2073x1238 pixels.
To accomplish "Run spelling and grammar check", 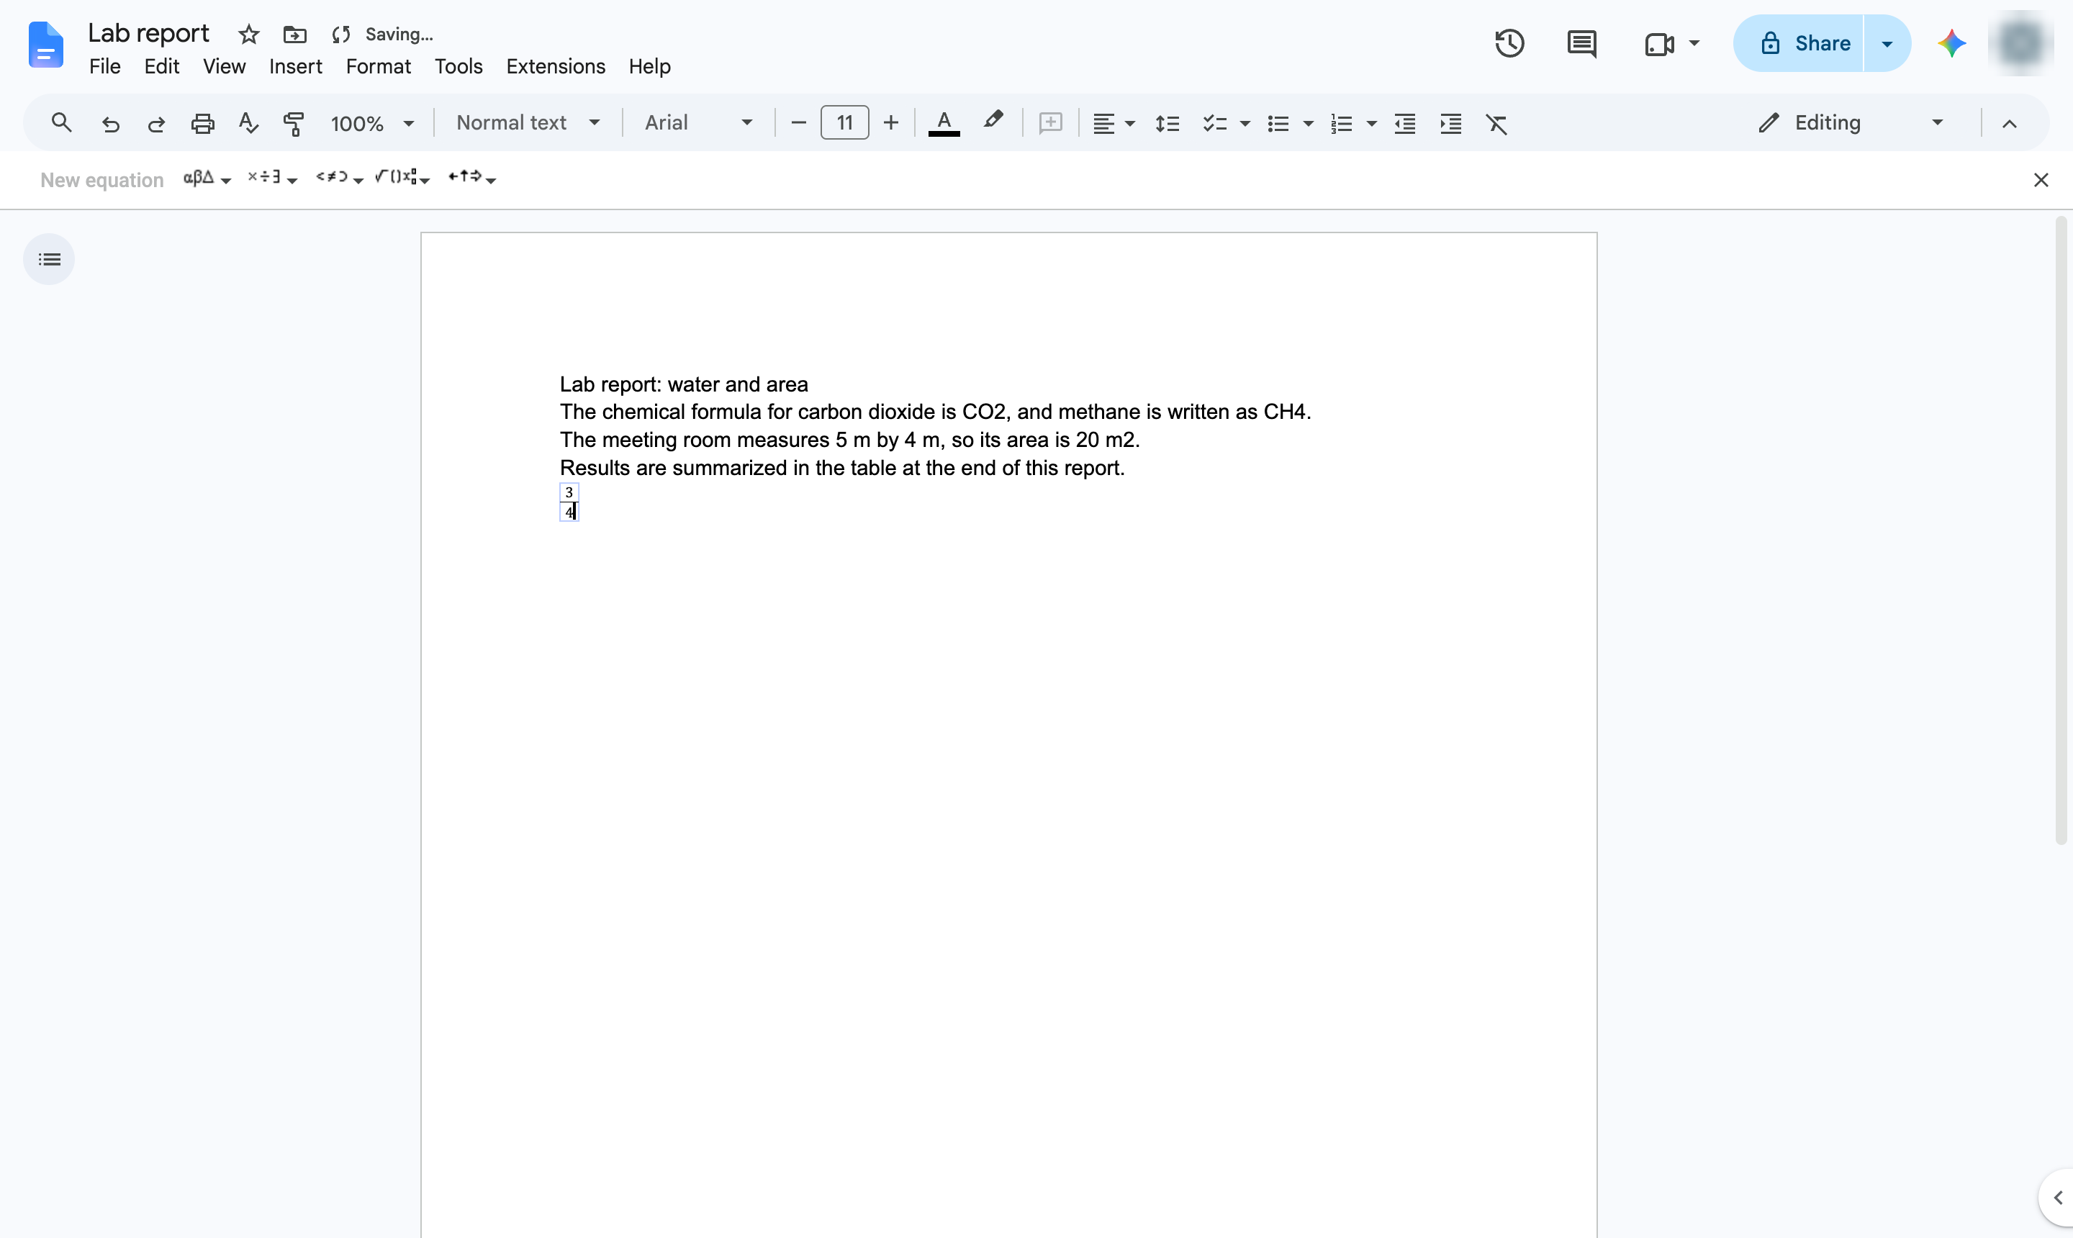I will click(248, 124).
